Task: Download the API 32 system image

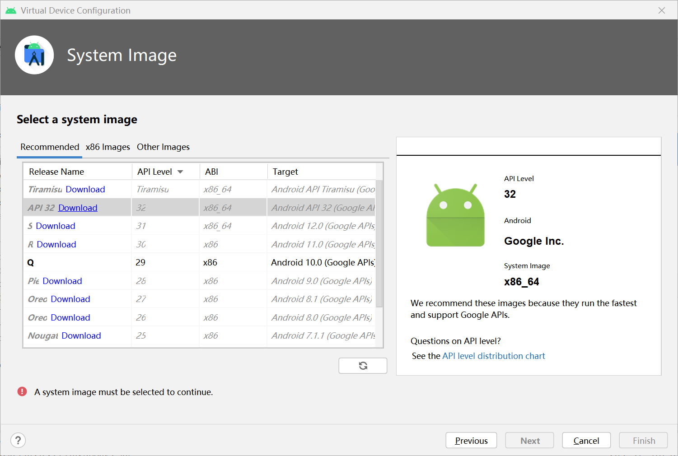Action: coord(78,208)
